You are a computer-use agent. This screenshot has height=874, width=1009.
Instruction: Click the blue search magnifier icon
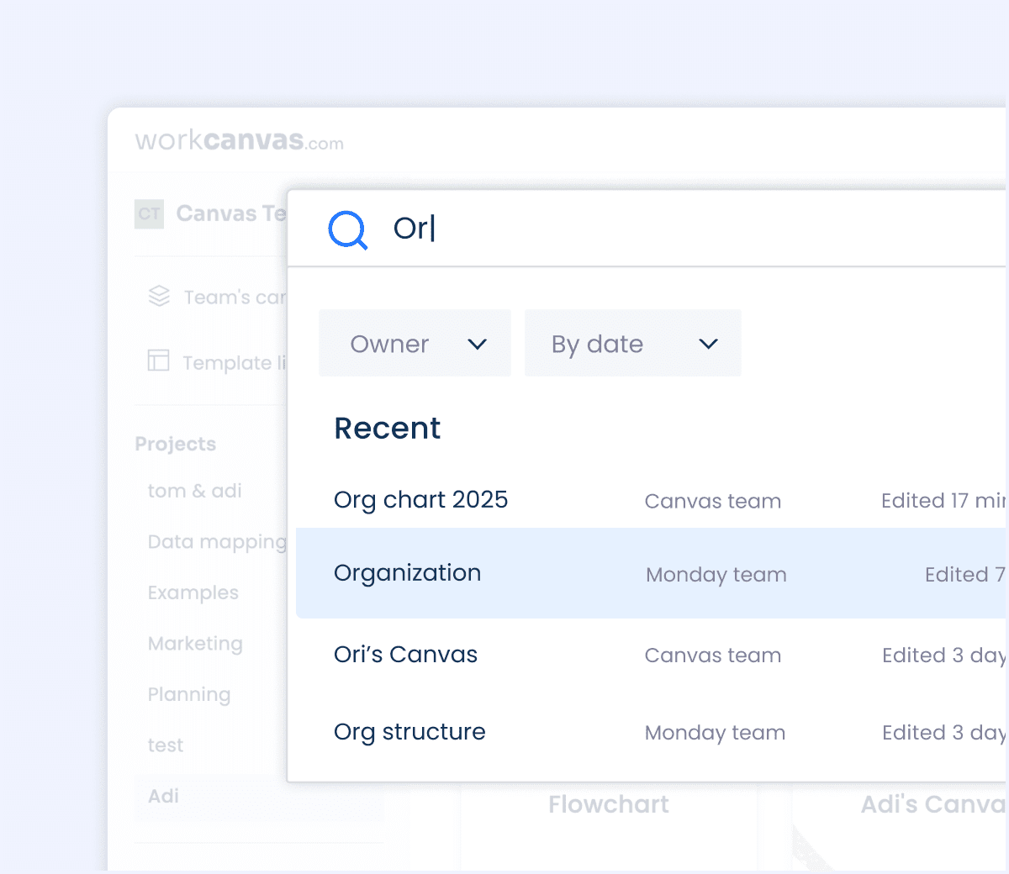(347, 229)
